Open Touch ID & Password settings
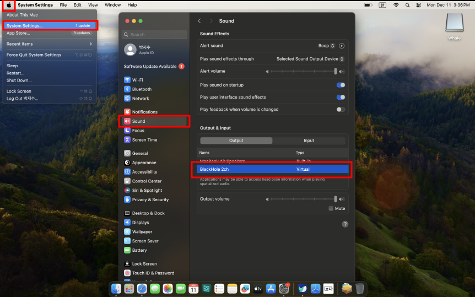The width and height of the screenshot is (475, 297). [x=149, y=273]
